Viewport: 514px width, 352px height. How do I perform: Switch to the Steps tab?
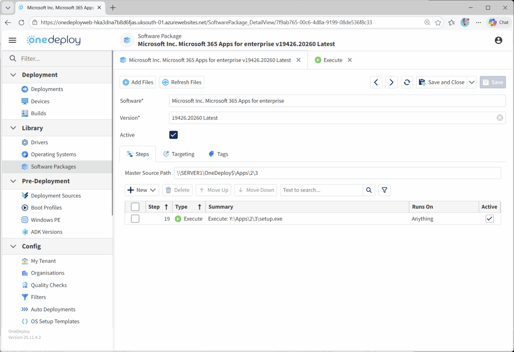point(138,154)
